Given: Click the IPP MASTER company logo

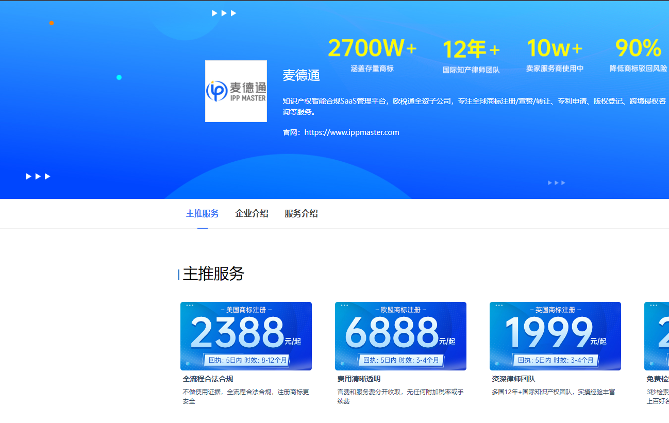Looking at the screenshot, I should pos(236,91).
